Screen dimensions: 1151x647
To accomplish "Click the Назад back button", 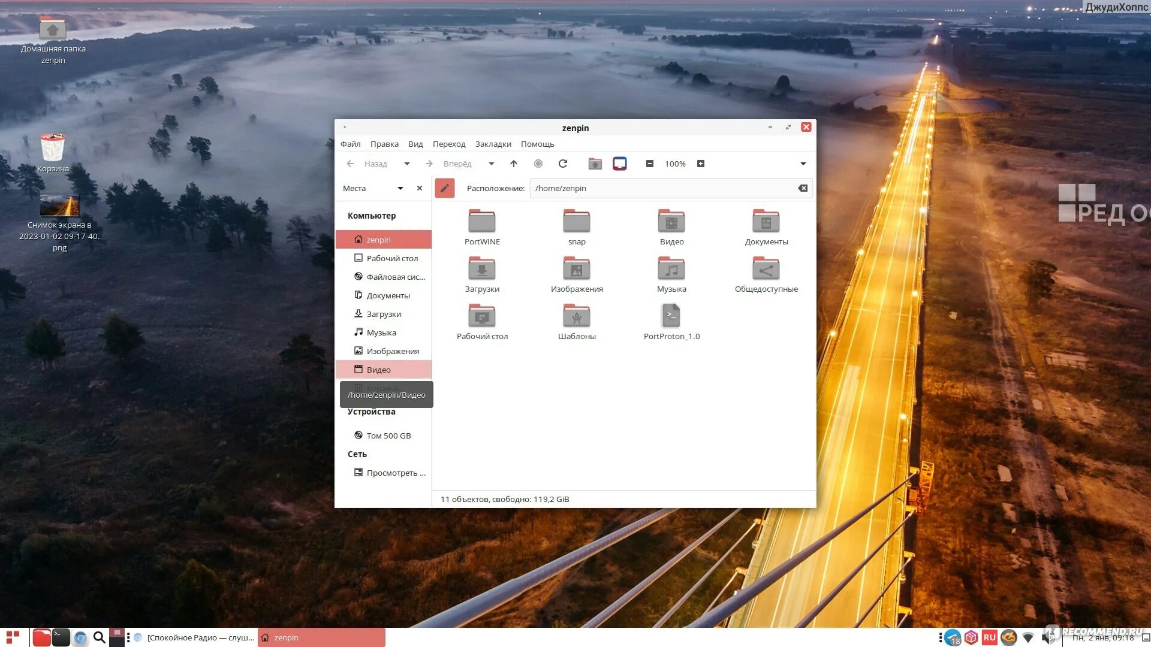I will tap(367, 164).
